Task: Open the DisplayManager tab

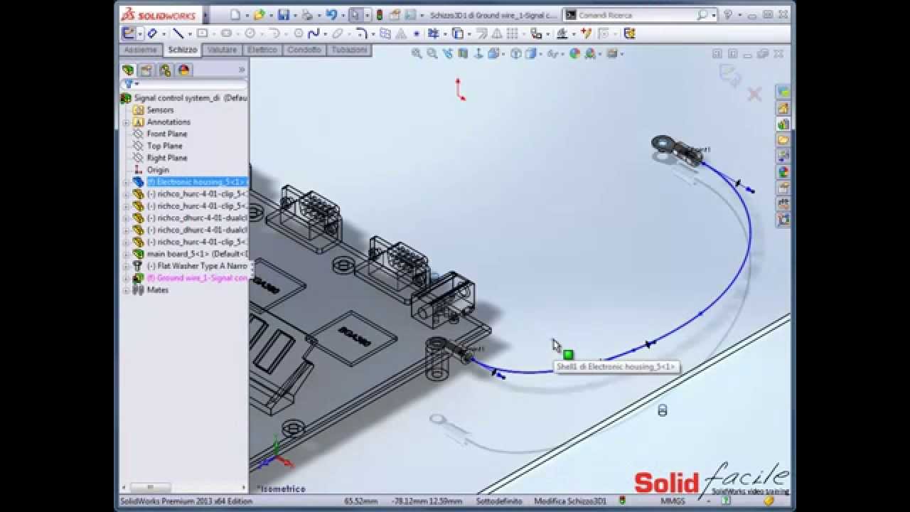Action: click(184, 70)
